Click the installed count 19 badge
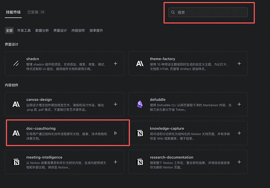270x188 pixels. [42, 12]
